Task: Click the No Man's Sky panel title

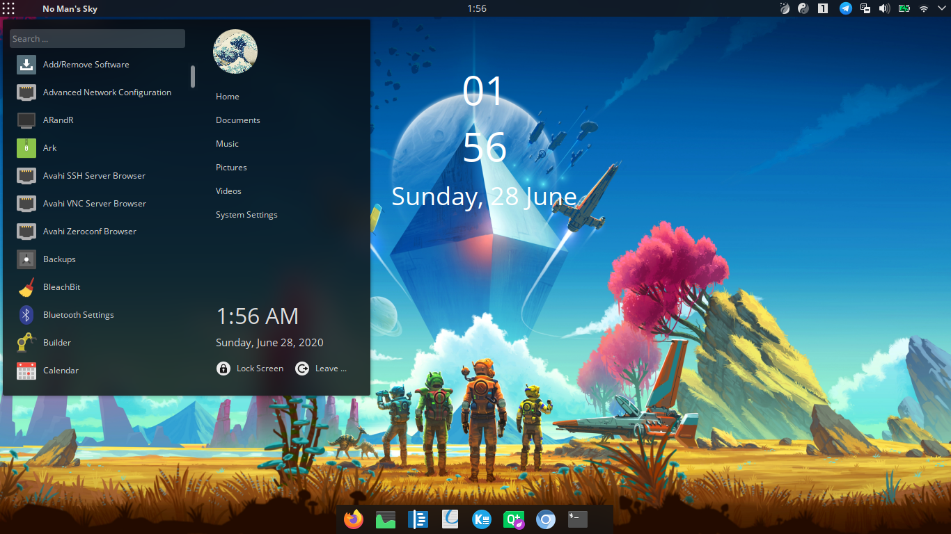Action: click(x=70, y=8)
